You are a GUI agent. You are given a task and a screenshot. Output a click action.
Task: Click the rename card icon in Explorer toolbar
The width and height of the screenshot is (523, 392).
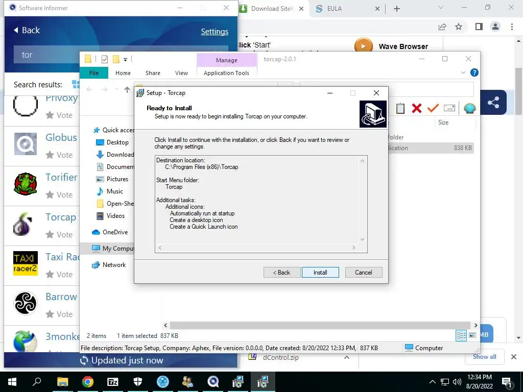[449, 108]
